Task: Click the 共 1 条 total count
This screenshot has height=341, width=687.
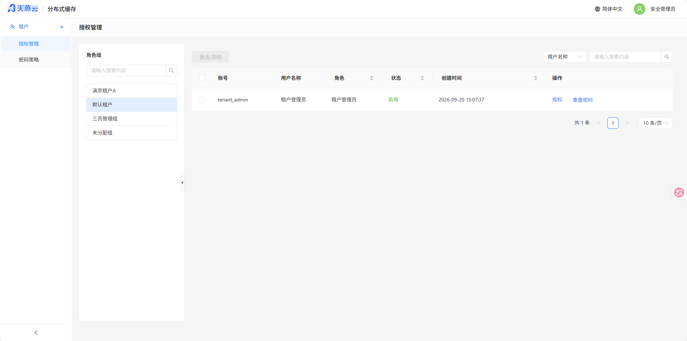Action: [582, 123]
